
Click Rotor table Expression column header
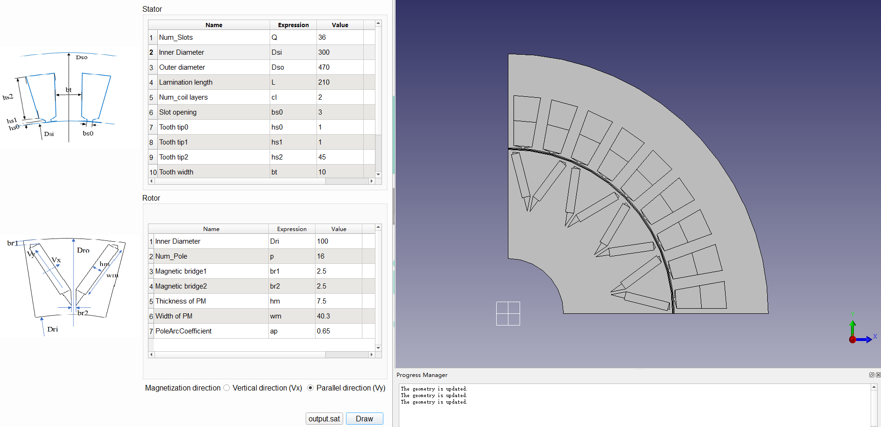pos(292,229)
